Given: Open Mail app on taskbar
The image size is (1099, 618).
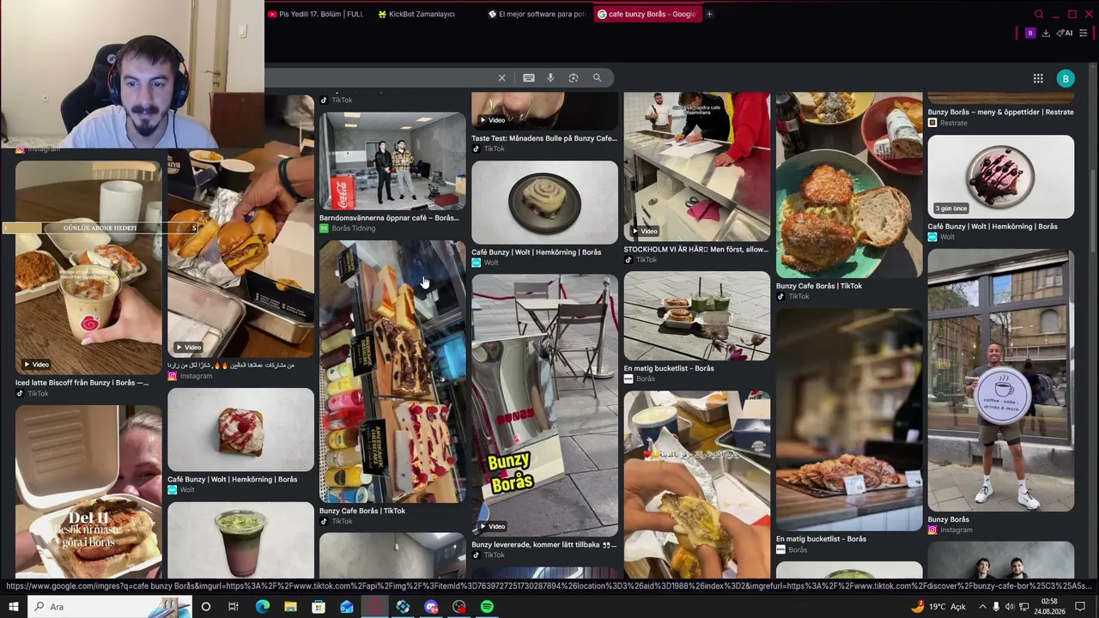Looking at the screenshot, I should [x=347, y=607].
